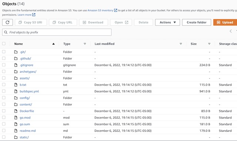
Task: Check the buildspec.yml row checkbox
Action: coord(4,91)
